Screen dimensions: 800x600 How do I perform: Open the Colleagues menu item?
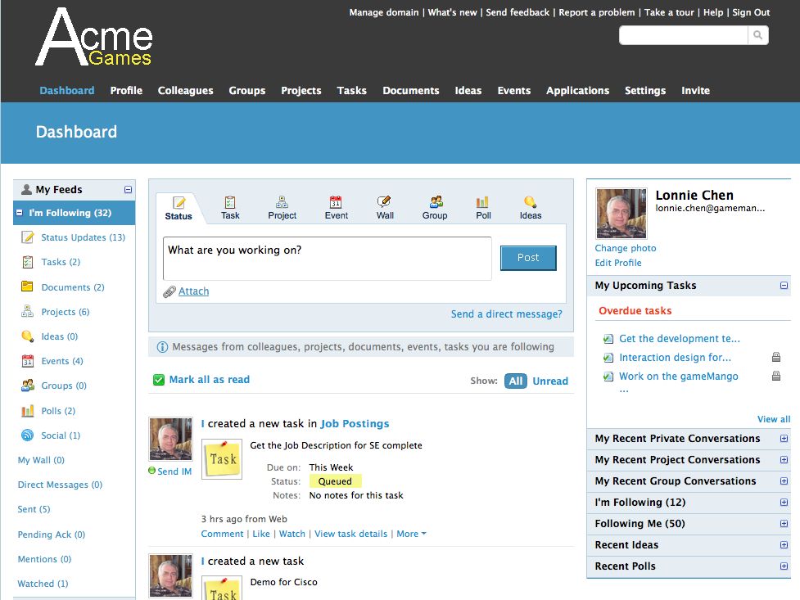(185, 90)
